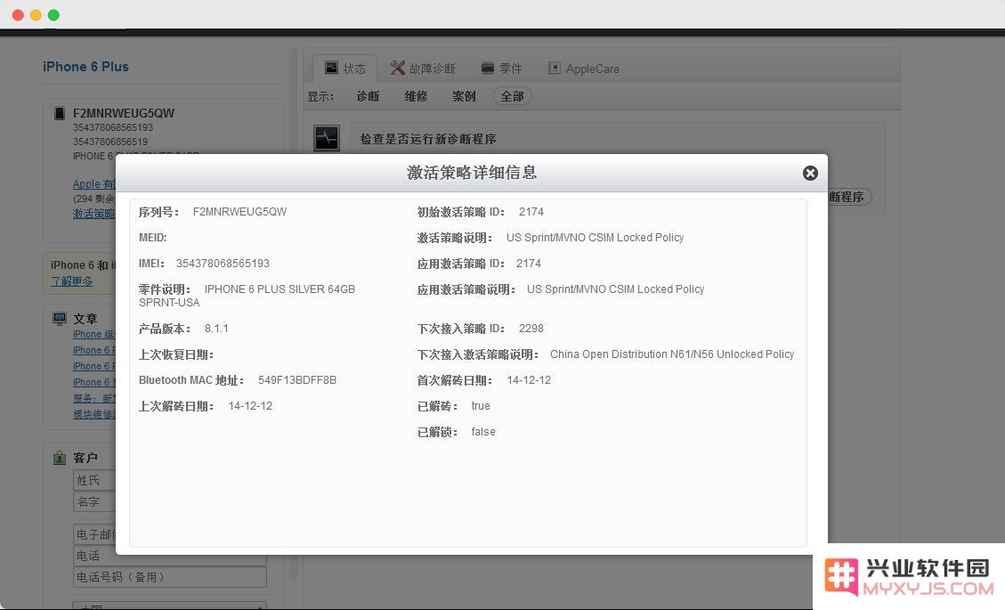Click the 客户 section icon

click(60, 458)
